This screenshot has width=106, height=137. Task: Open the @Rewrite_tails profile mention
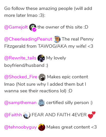20,58
